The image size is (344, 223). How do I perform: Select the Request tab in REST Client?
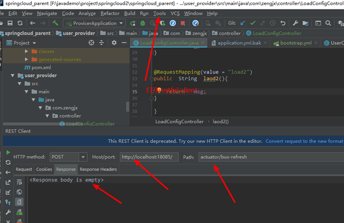[24, 169]
